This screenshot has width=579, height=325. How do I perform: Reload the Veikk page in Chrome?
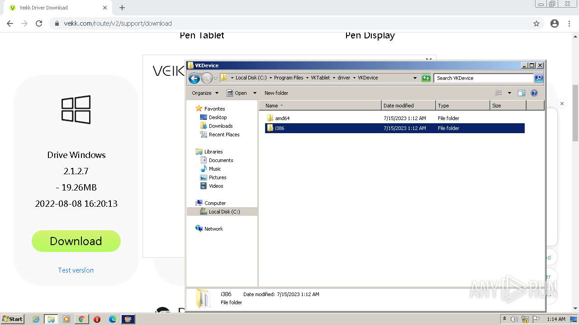pos(39,23)
